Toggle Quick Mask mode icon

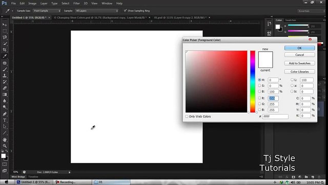tap(5, 164)
